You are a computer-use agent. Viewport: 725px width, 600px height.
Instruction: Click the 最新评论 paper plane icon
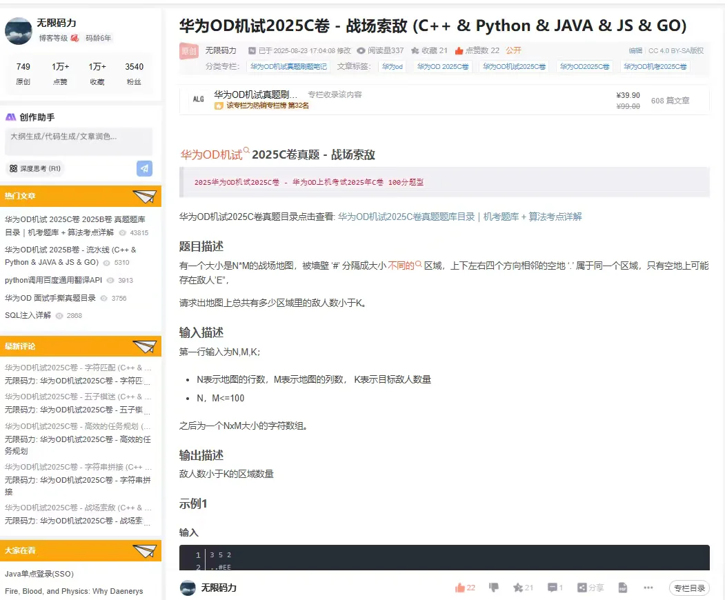(145, 347)
